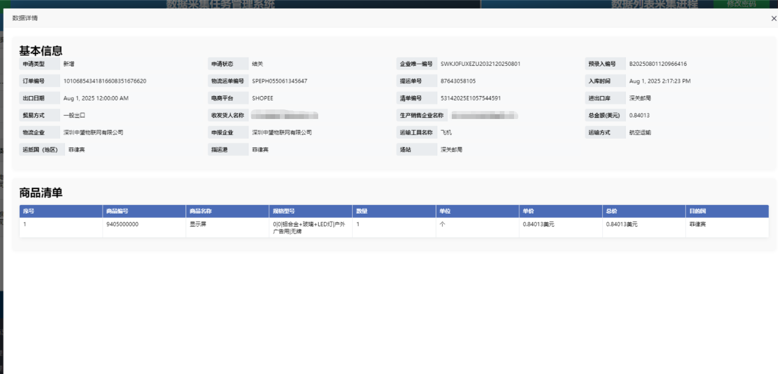
Task: Click the 商品清单 section heading
Action: 41,193
